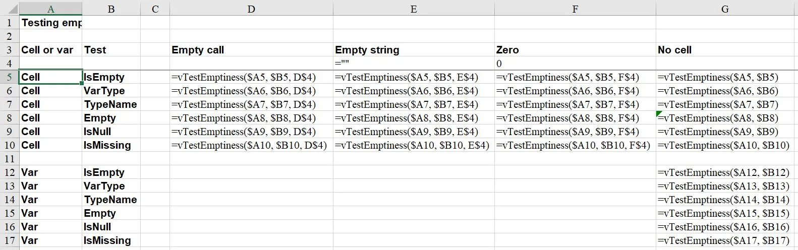Click the 'Empty call' header cell
Screen dimensions: 798x250
[198, 50]
